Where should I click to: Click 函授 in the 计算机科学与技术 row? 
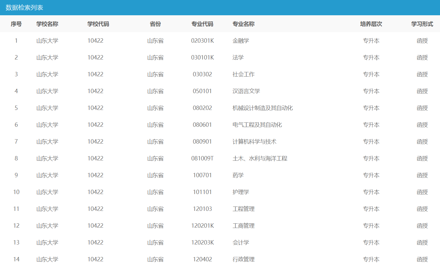pyautogui.click(x=422, y=142)
